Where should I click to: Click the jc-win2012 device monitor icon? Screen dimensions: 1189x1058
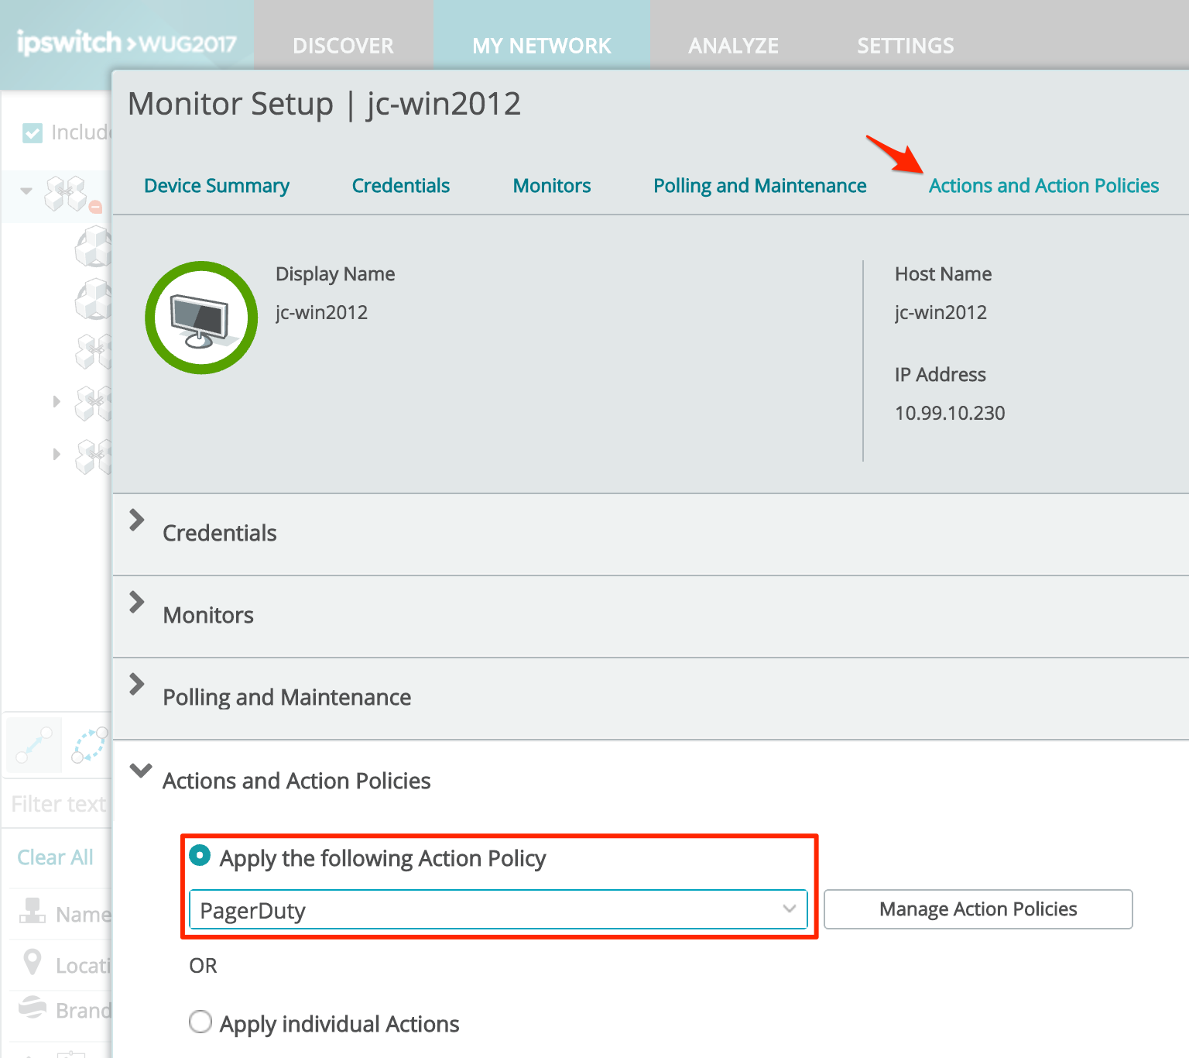click(x=201, y=318)
